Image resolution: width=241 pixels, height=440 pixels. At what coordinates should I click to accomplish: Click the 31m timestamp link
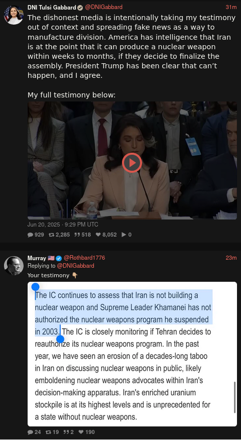click(x=231, y=8)
